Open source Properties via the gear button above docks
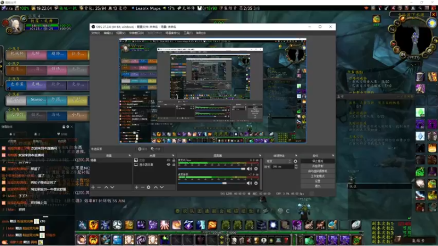438x246 pixels. [x=142, y=149]
